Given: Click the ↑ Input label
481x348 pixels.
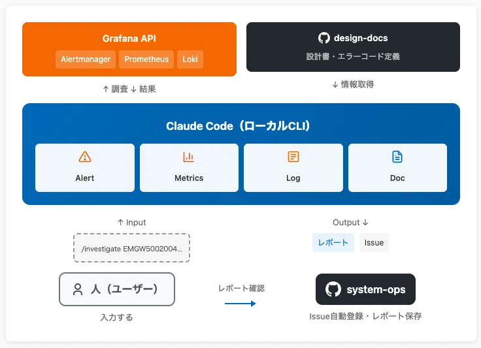Looking at the screenshot, I should (131, 223).
